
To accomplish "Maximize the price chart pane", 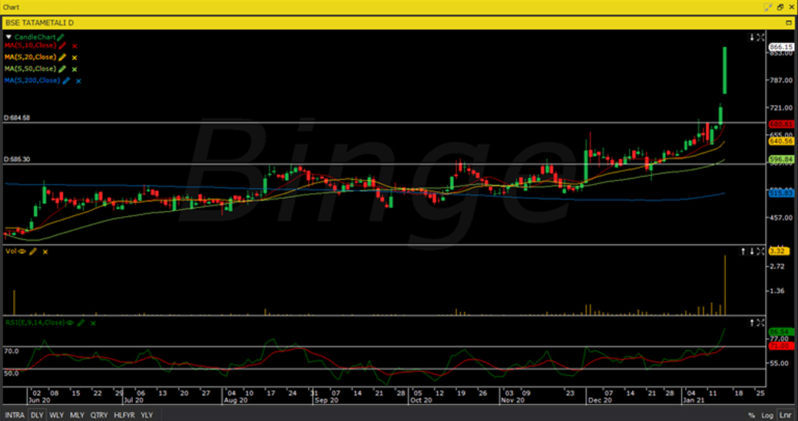I will pyautogui.click(x=760, y=37).
